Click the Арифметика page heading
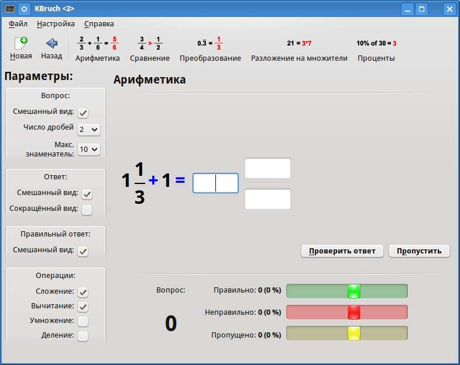This screenshot has height=365, width=460. point(150,79)
